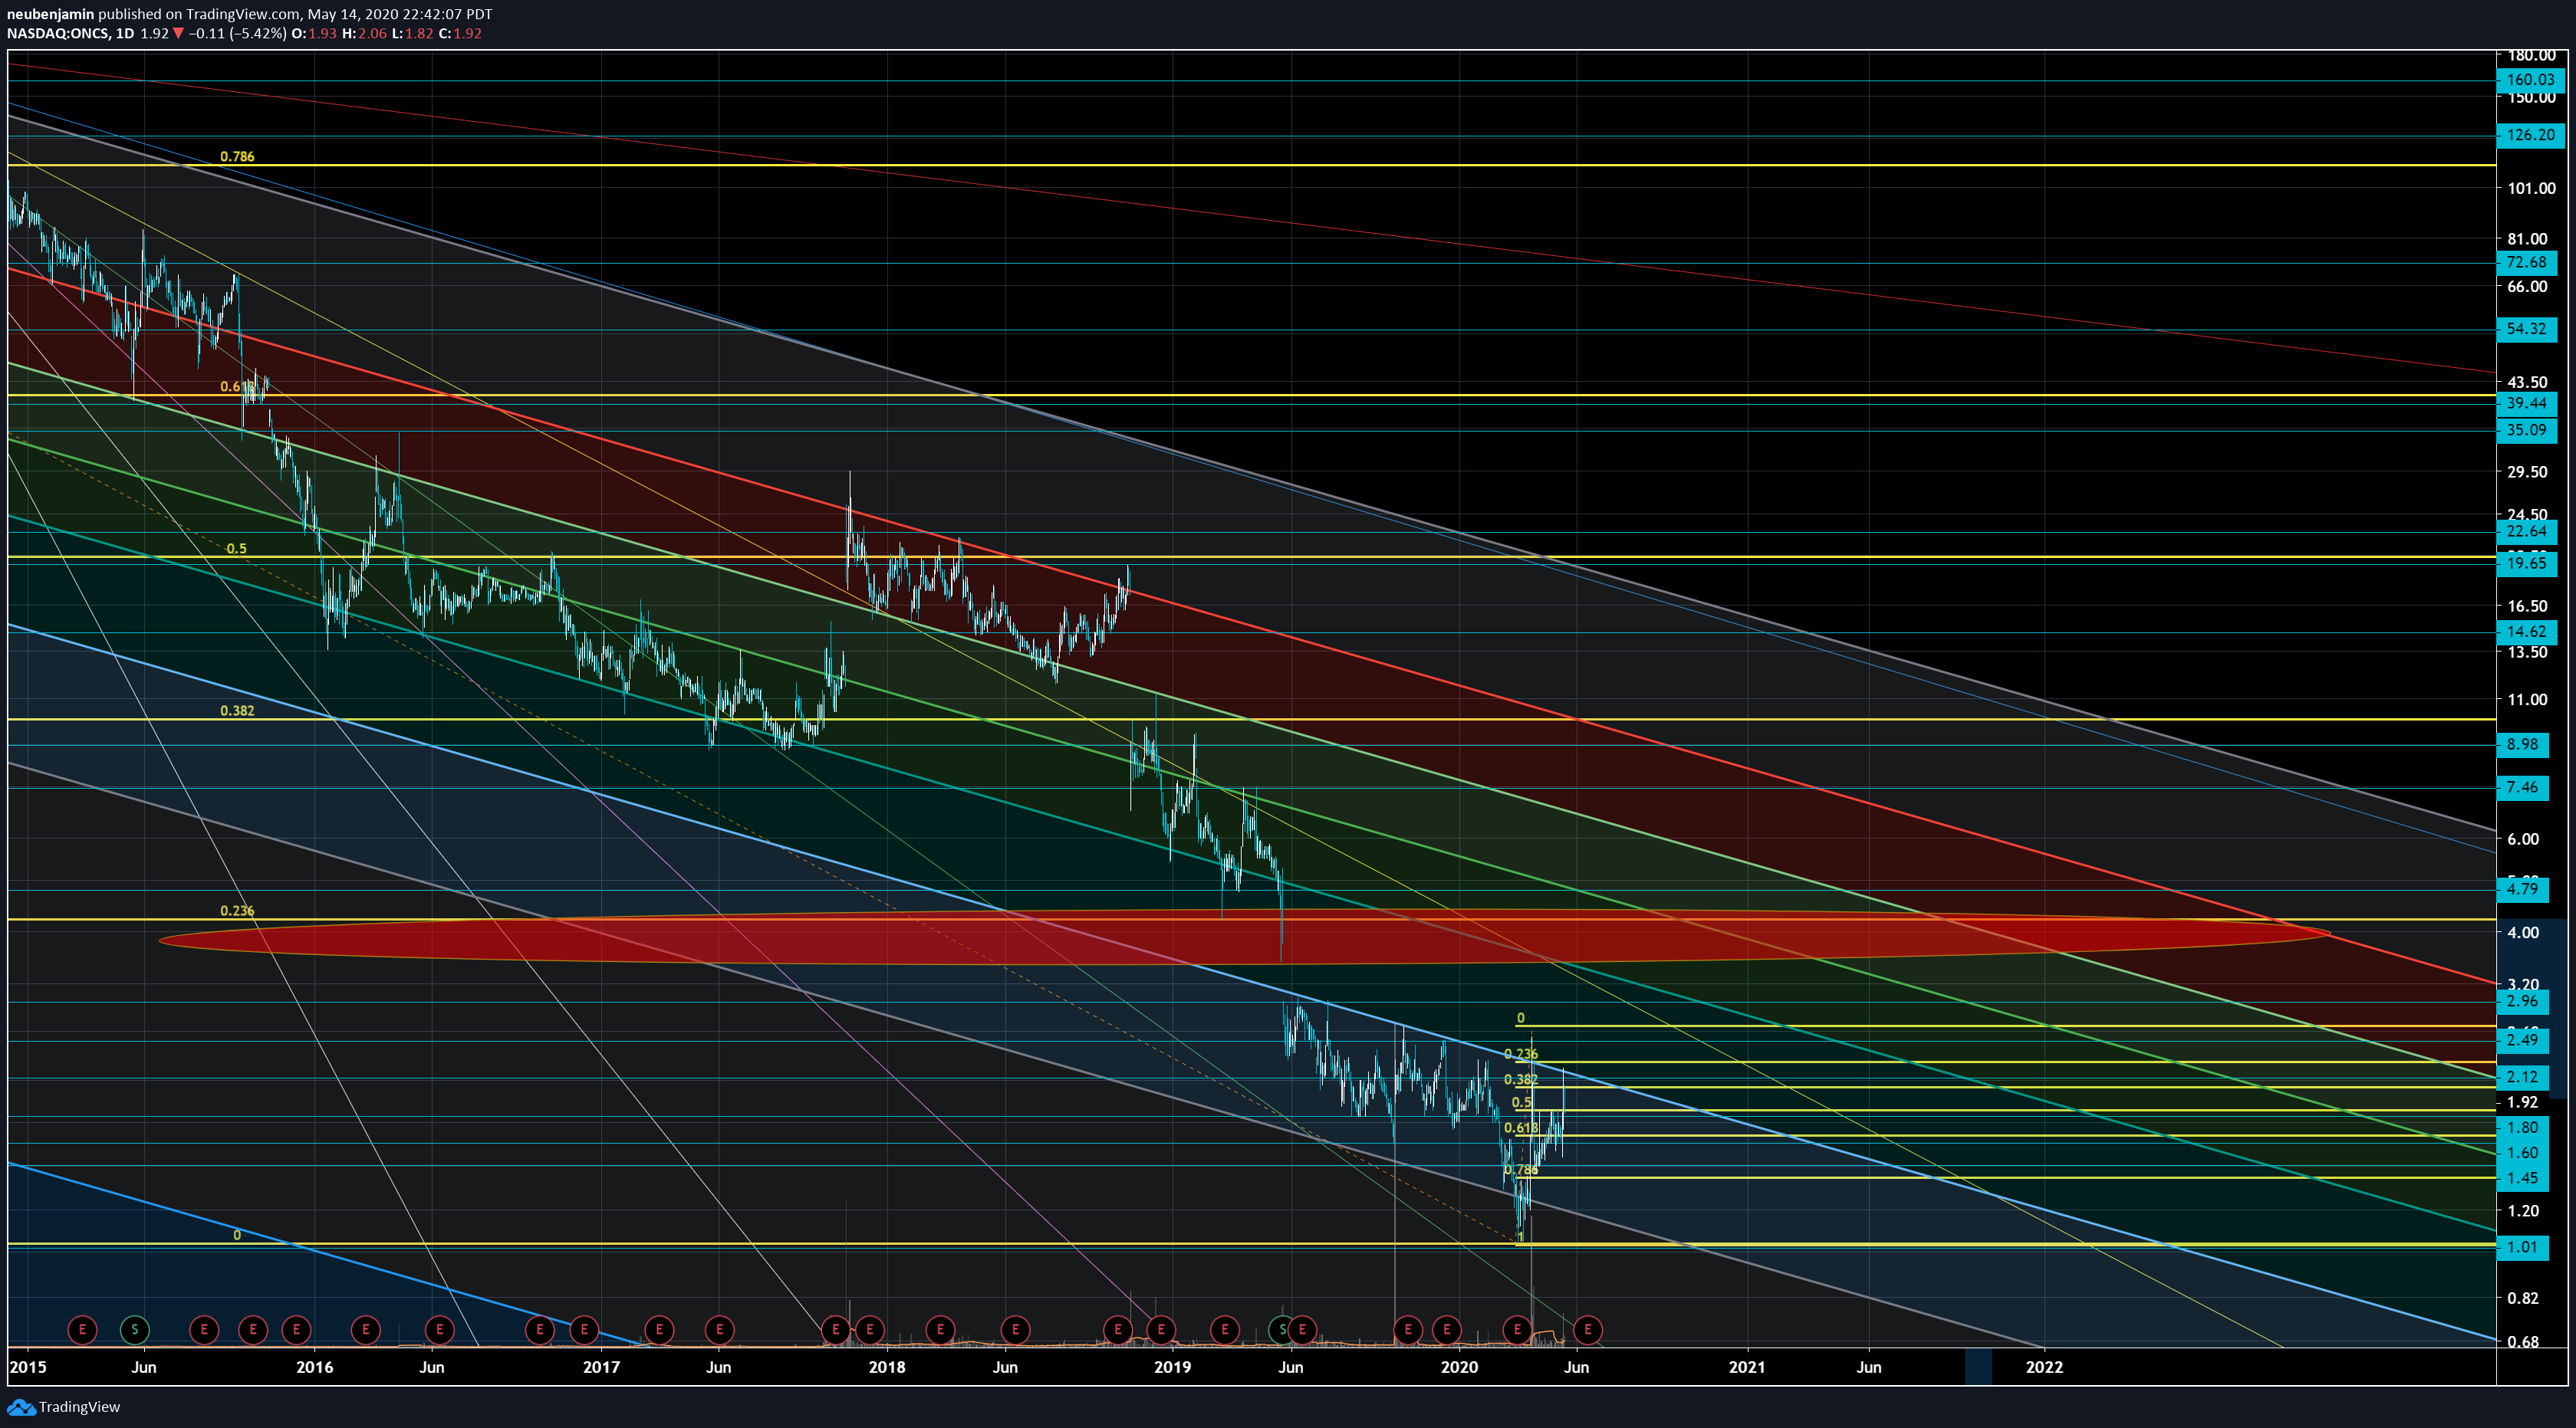The image size is (2576, 1428).
Task: Select the first E earnings marker in early 2015
Action: pos(82,1330)
